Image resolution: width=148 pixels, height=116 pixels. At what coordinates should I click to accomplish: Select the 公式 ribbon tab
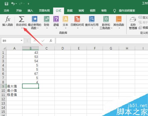pos(59,11)
